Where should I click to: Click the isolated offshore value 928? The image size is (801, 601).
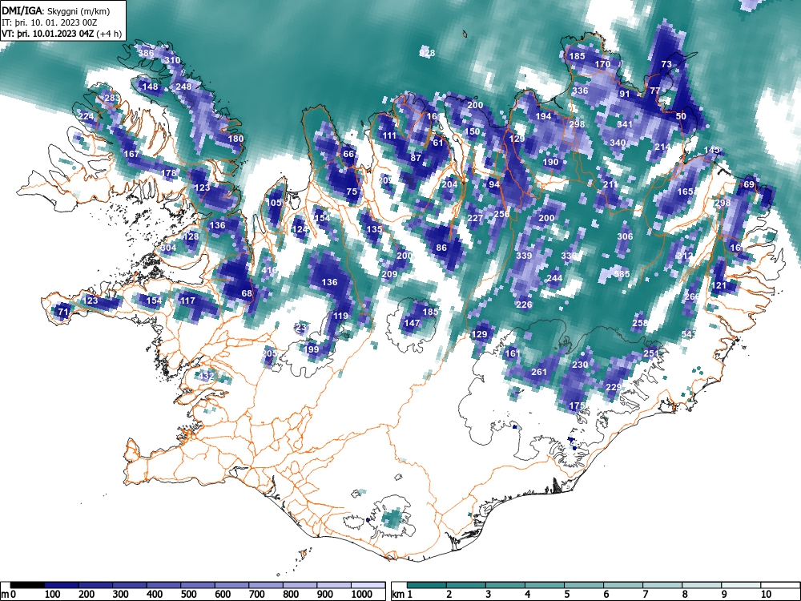pos(427,53)
